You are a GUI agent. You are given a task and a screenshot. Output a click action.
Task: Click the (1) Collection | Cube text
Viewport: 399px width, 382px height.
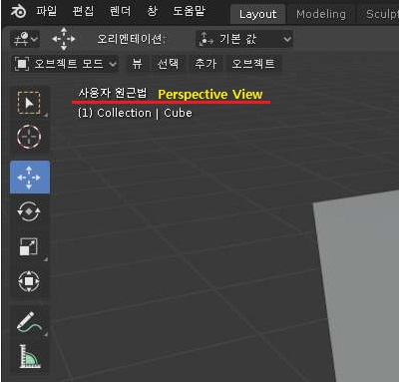(135, 113)
